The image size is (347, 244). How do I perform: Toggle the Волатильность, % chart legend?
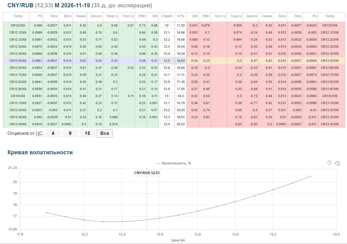coord(173,163)
